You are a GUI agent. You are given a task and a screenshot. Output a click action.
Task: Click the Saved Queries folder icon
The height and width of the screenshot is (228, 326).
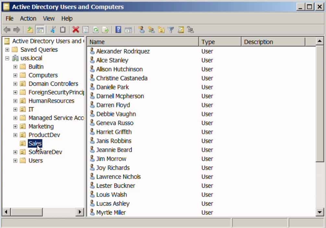tap(15, 50)
